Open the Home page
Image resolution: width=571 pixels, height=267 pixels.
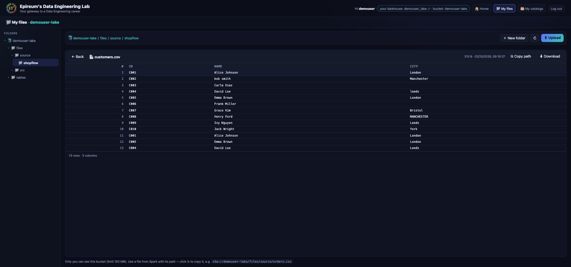pyautogui.click(x=482, y=8)
